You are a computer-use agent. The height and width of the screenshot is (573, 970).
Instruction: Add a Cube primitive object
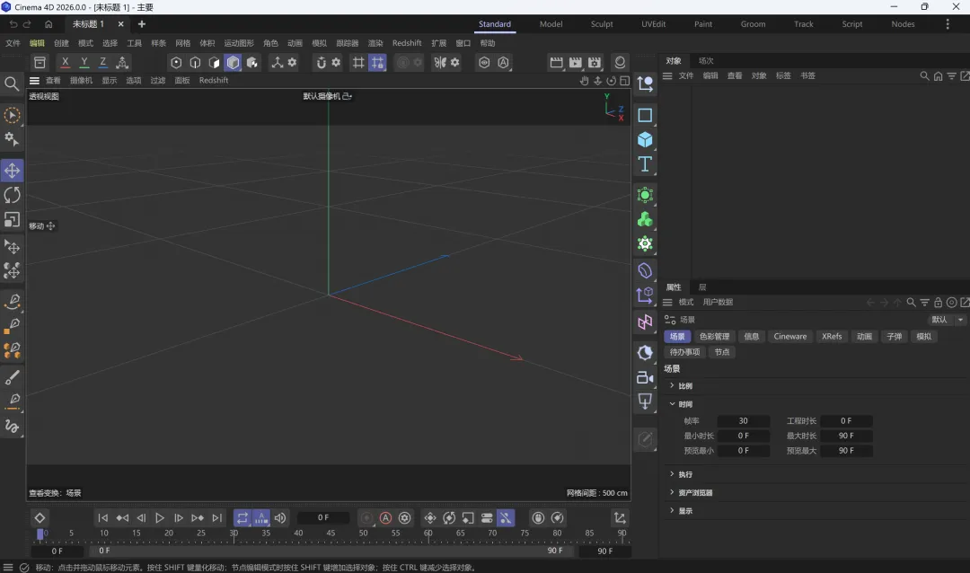[x=645, y=140]
